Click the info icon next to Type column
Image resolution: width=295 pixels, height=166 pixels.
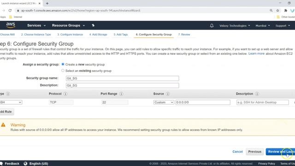[x=8, y=94]
